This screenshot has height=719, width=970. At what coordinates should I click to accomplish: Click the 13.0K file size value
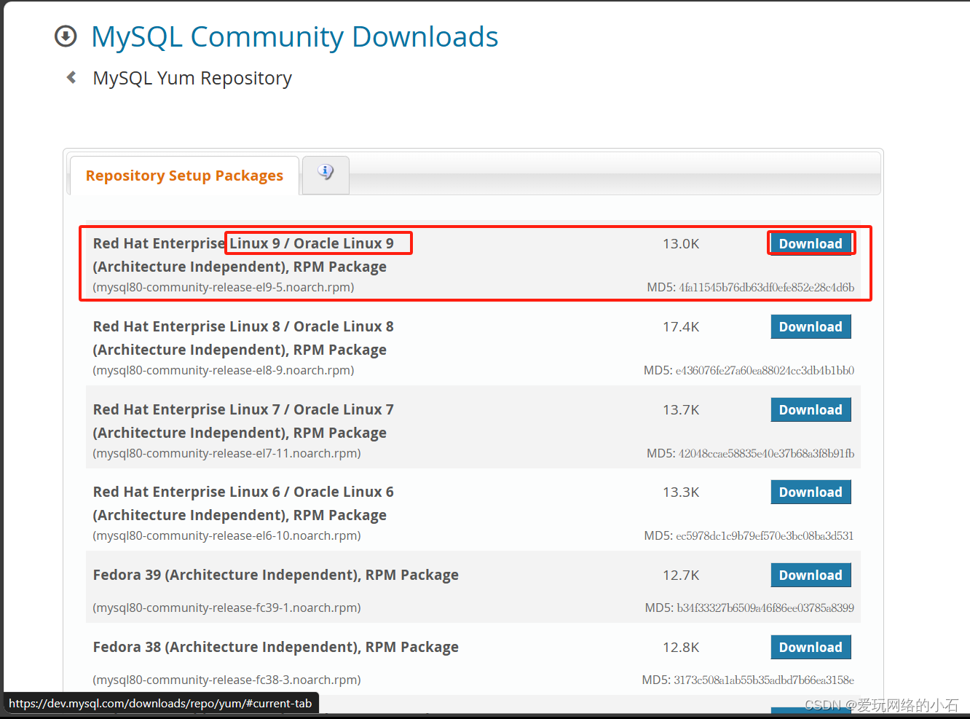[681, 244]
